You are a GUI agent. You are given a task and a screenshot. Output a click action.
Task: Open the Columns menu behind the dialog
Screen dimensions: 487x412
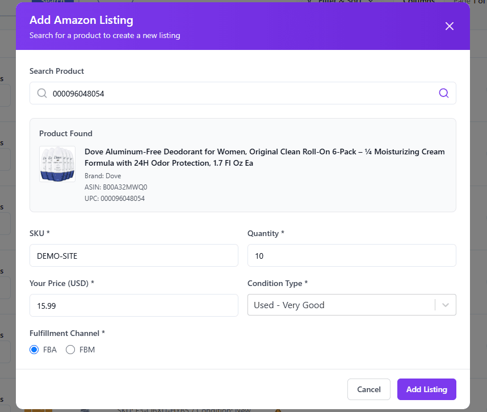coord(419,2)
